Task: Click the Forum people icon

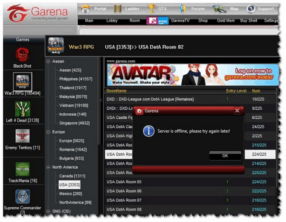Action: tap(183, 9)
